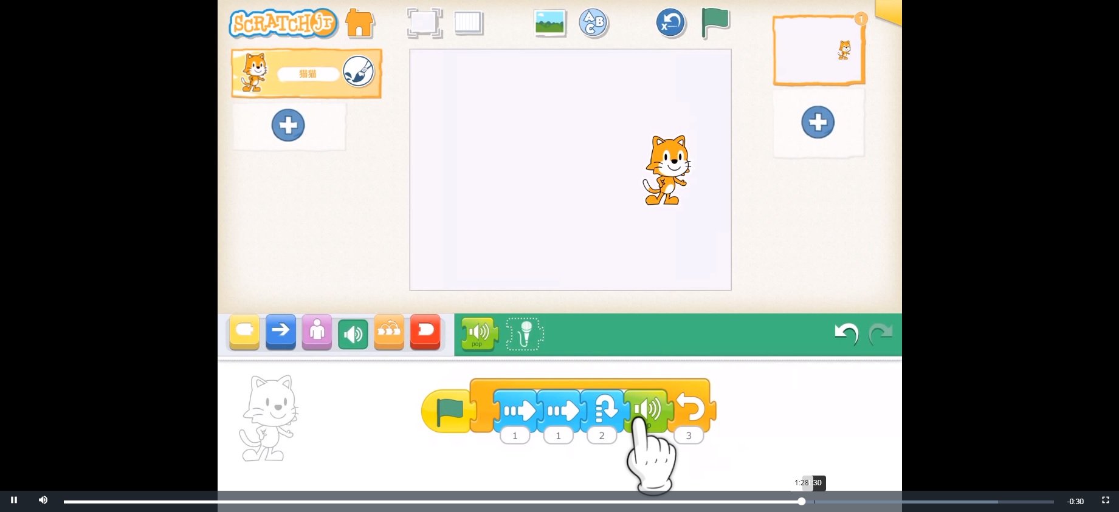Redo the script change
The height and width of the screenshot is (512, 1119).
tap(881, 333)
